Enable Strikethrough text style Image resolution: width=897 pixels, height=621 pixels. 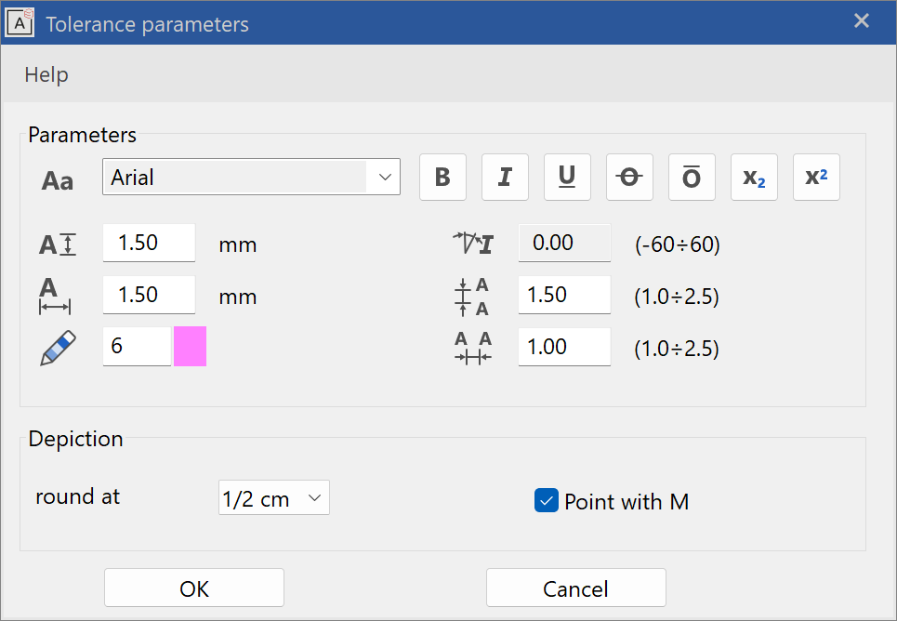(x=629, y=178)
